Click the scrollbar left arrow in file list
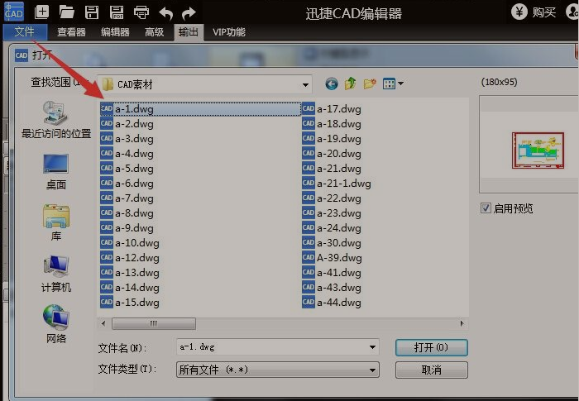 coord(103,323)
